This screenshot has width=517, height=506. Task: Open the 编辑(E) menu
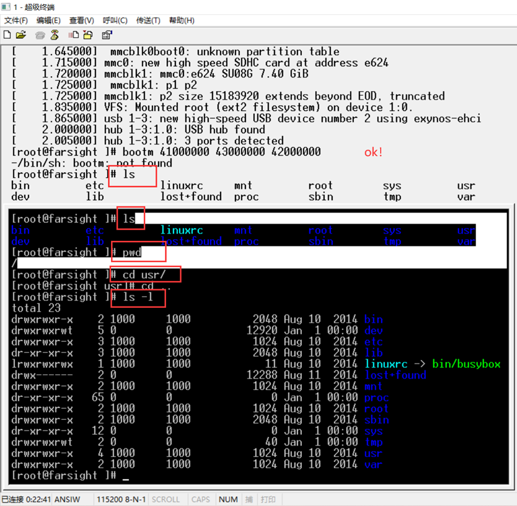tap(48, 20)
